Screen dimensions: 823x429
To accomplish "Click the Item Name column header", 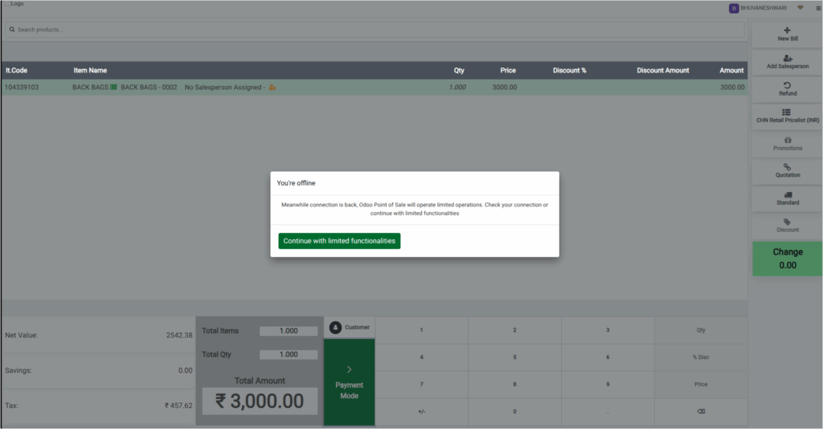I will 90,70.
